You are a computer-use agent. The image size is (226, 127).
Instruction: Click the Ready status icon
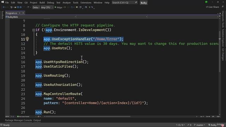tap(1, 125)
